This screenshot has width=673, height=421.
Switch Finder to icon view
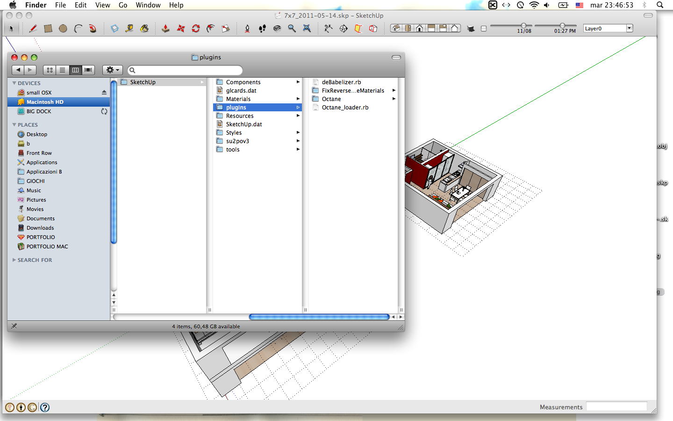pos(50,70)
